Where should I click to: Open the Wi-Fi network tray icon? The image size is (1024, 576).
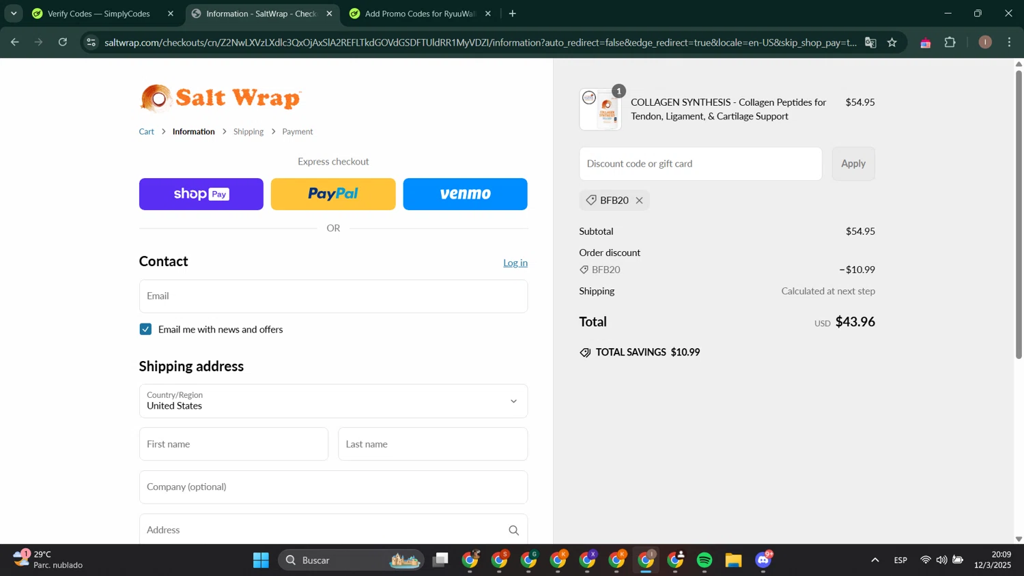925,560
